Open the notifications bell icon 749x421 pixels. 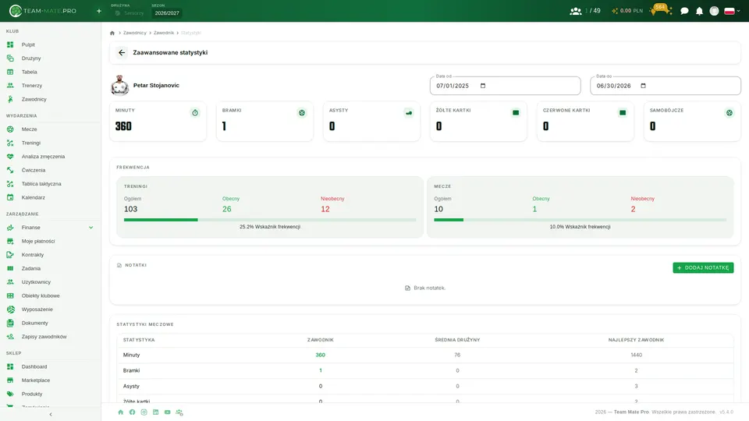(699, 11)
